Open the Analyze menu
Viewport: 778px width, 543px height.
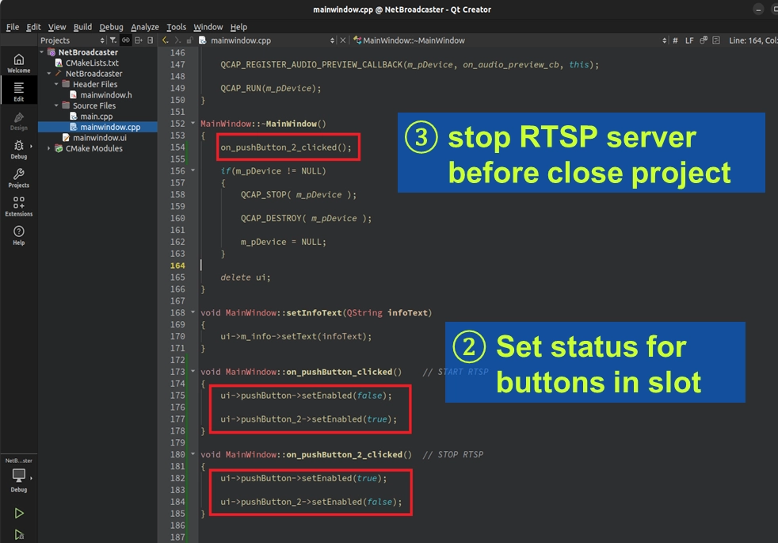144,27
